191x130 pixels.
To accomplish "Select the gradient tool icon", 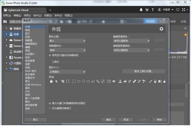I will (x=160, y=81).
